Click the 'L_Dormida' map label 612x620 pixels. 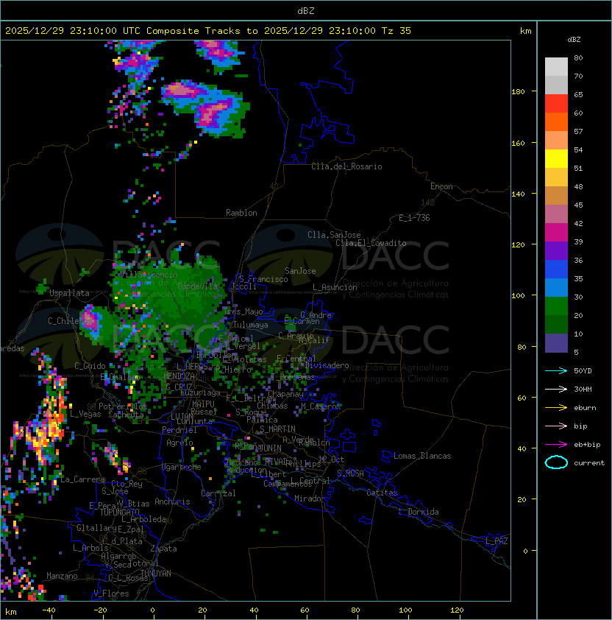419,512
